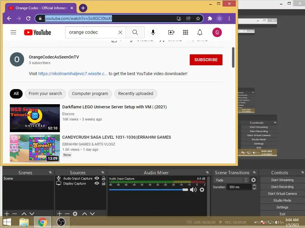Open YouTube apps grid icon
This screenshot has width=305, height=228.
pos(186,32)
